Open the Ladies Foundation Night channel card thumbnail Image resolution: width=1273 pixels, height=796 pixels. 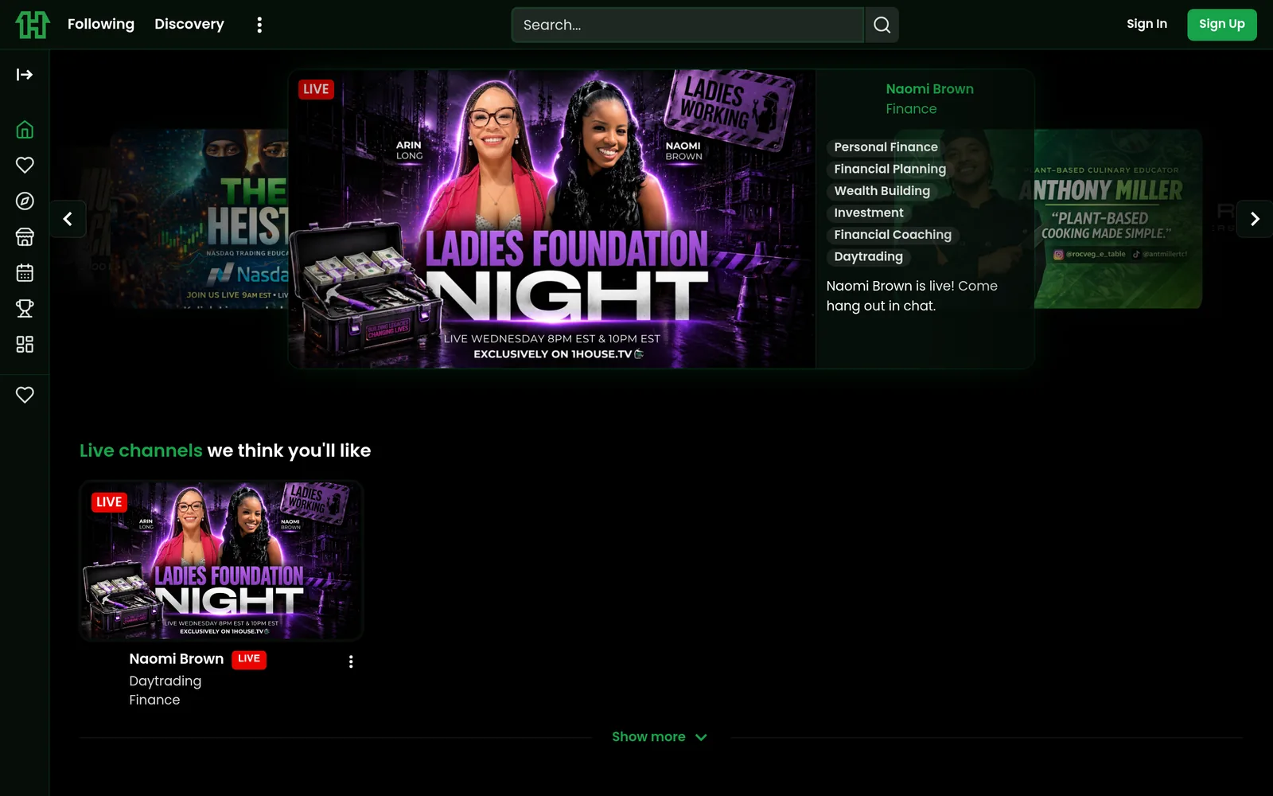click(x=221, y=560)
